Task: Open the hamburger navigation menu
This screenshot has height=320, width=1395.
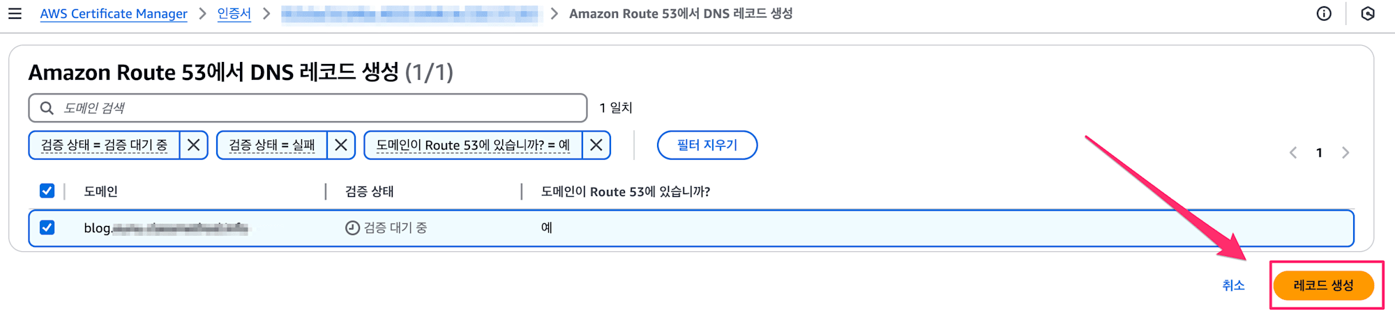Action: pos(15,13)
